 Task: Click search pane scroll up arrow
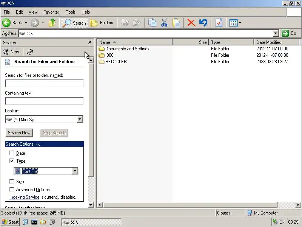pyautogui.click(x=91, y=60)
